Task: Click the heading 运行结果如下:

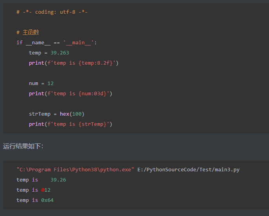Action: click(x=23, y=146)
